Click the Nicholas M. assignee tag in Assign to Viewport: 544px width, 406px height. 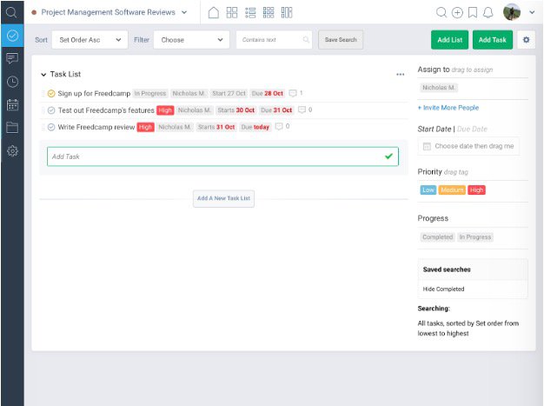click(439, 88)
